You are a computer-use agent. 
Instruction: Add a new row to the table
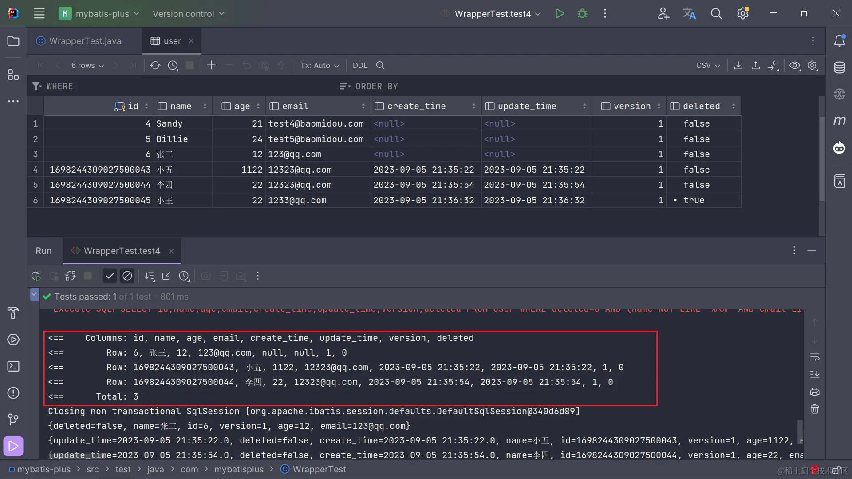click(x=211, y=66)
